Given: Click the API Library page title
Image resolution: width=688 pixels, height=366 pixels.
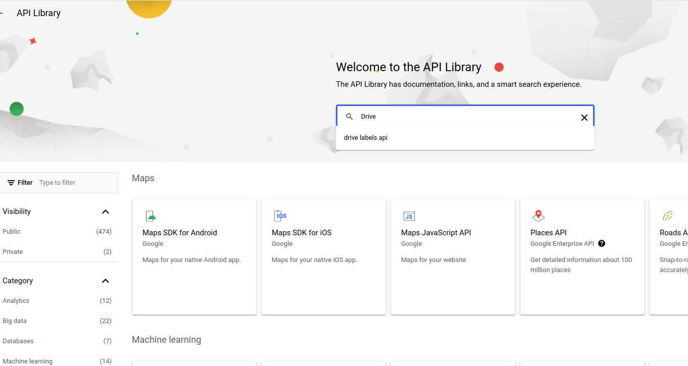Looking at the screenshot, I should click(38, 13).
